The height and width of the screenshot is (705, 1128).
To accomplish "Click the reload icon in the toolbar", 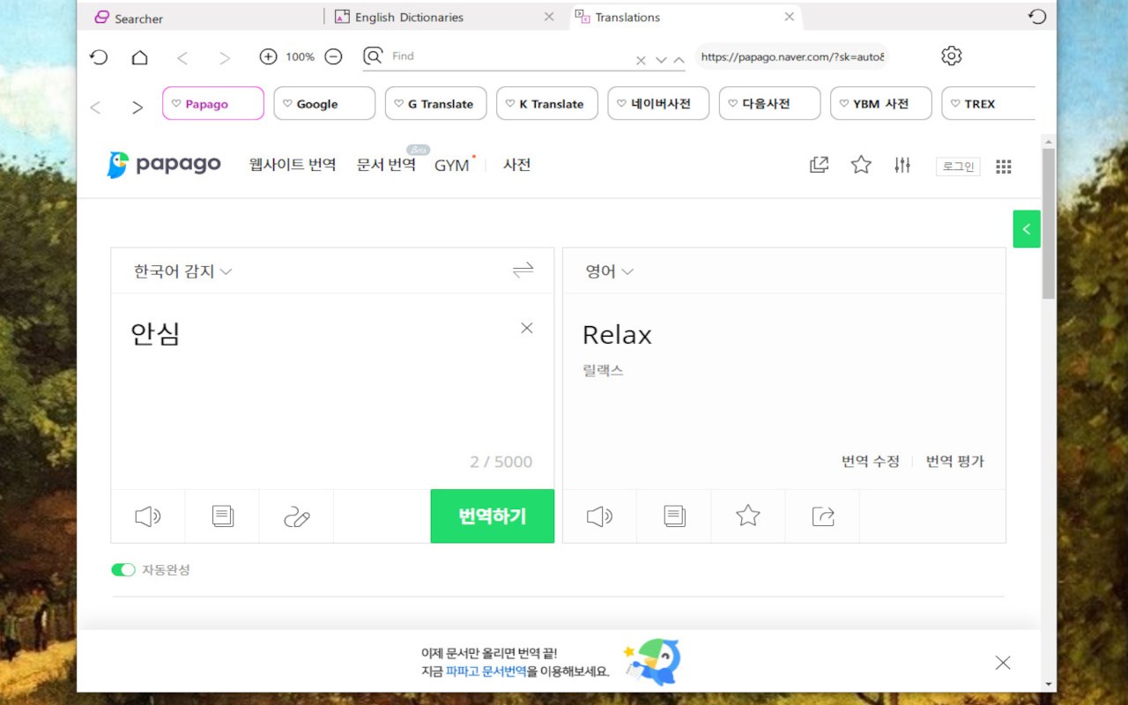I will (x=99, y=57).
